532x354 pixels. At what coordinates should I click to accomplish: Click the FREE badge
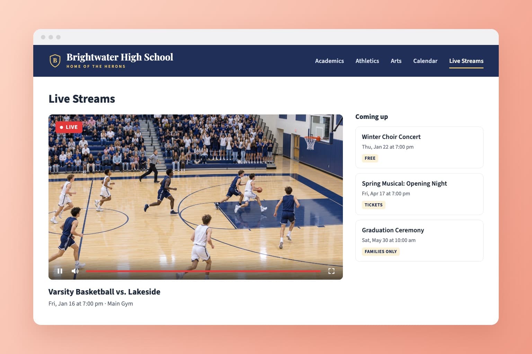(370, 158)
